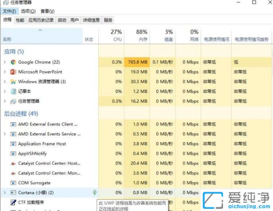The height and width of the screenshot is (211, 273).
Task: Expand the 记事本 process row
Action: (5, 91)
